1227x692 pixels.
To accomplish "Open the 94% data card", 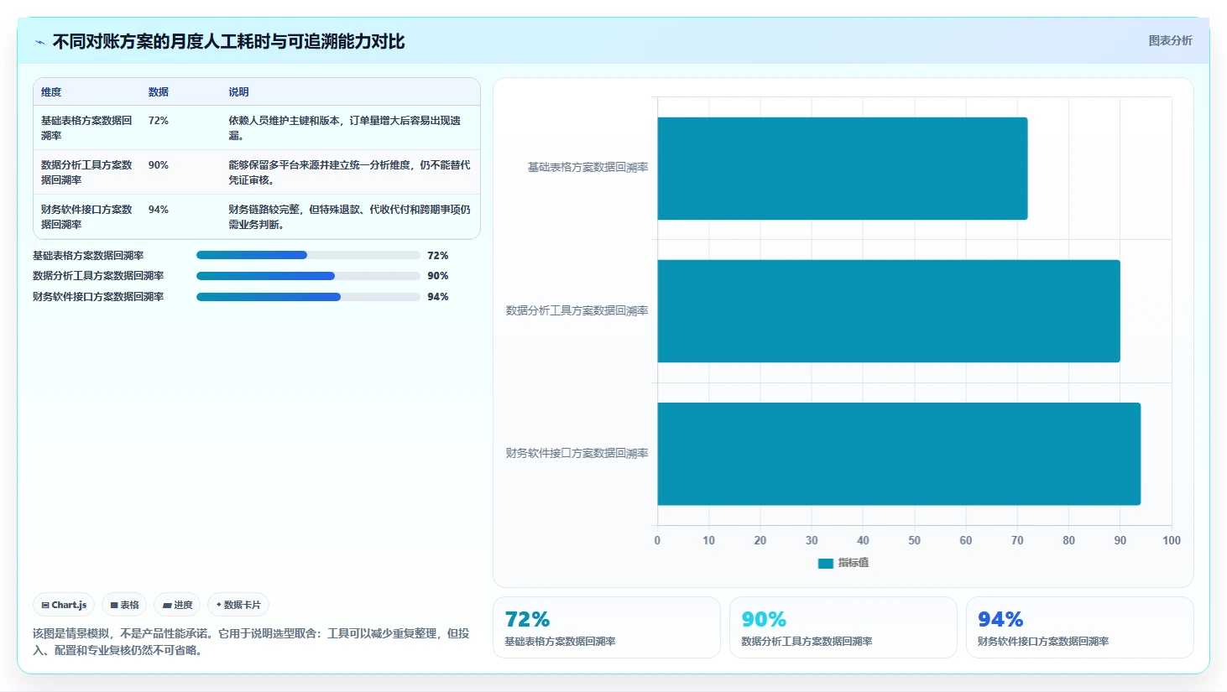I will [1080, 627].
